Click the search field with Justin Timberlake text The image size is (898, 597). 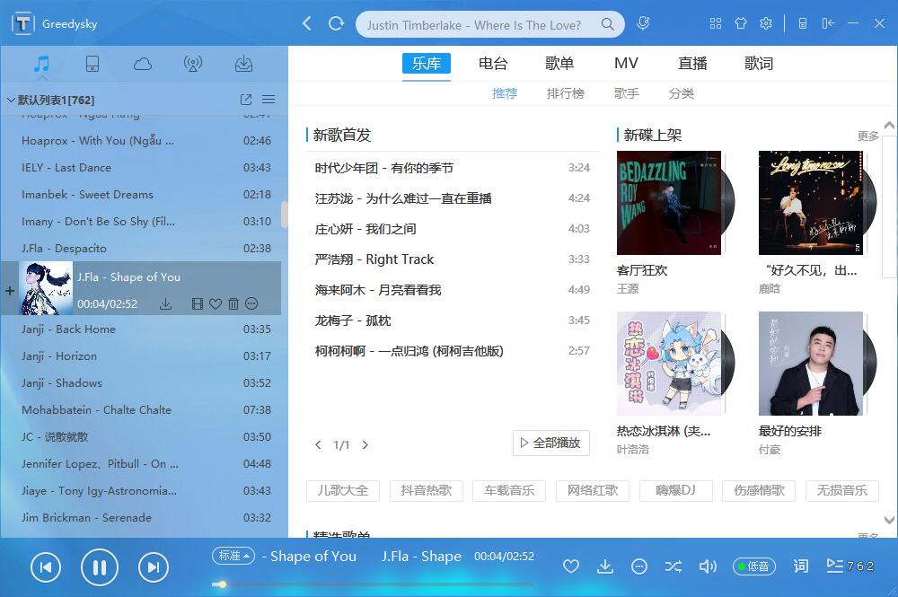(x=474, y=25)
